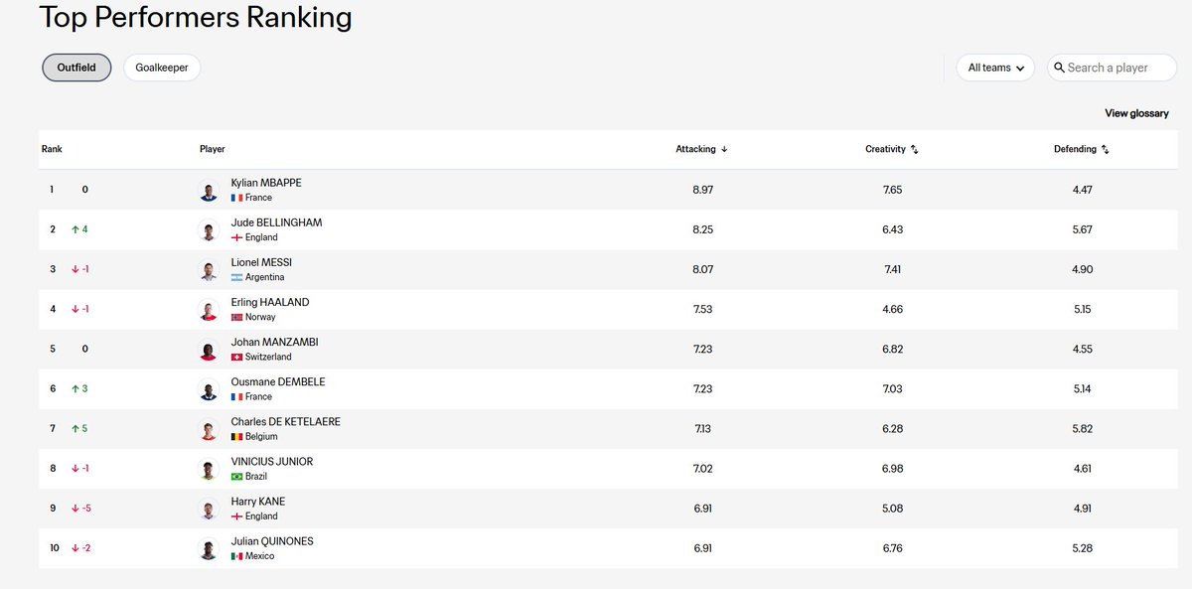This screenshot has height=589, width=1192.
Task: Open the View glossary link
Action: click(1136, 113)
